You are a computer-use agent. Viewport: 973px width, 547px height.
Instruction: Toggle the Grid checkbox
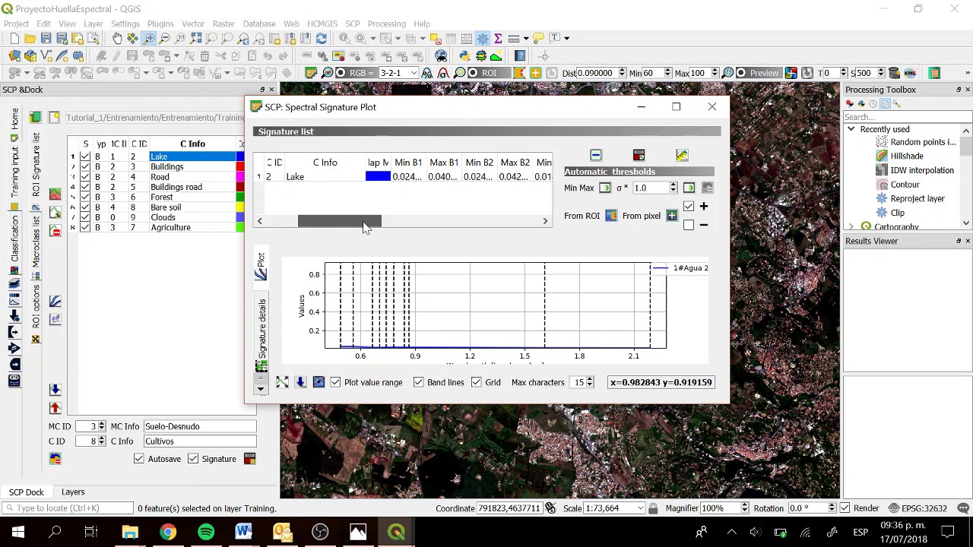coord(476,382)
